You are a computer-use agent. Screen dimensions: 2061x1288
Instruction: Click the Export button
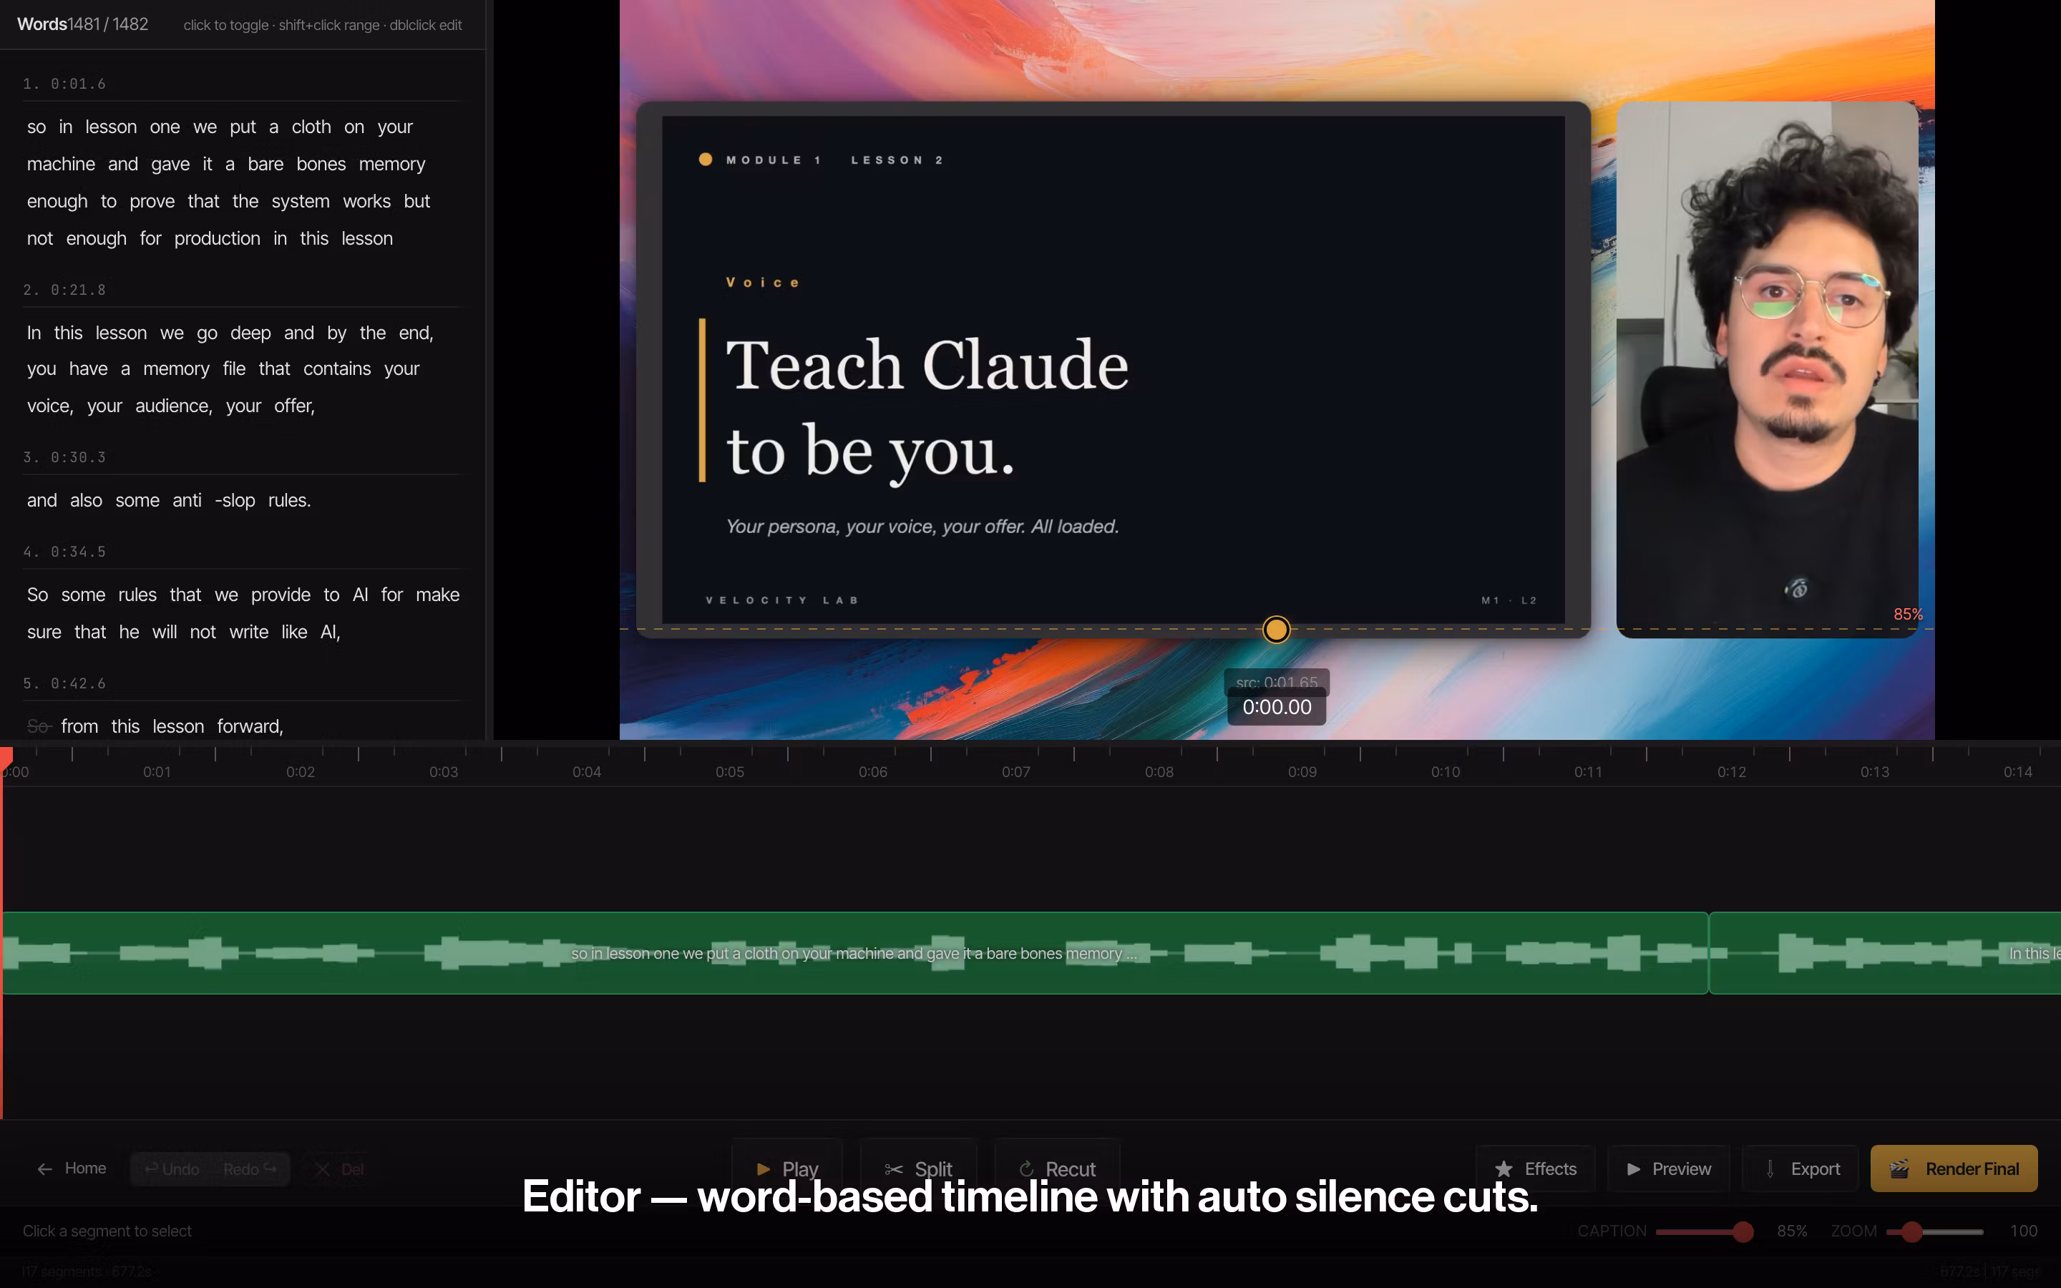(1801, 1169)
